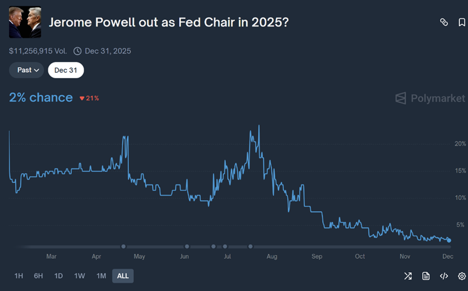Open the embed code icon
The width and height of the screenshot is (468, 291).
444,276
